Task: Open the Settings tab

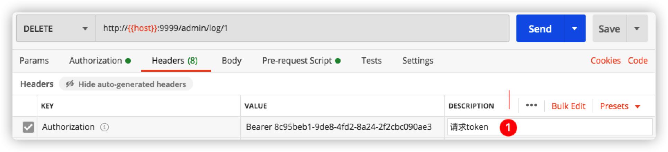Action: [x=417, y=60]
